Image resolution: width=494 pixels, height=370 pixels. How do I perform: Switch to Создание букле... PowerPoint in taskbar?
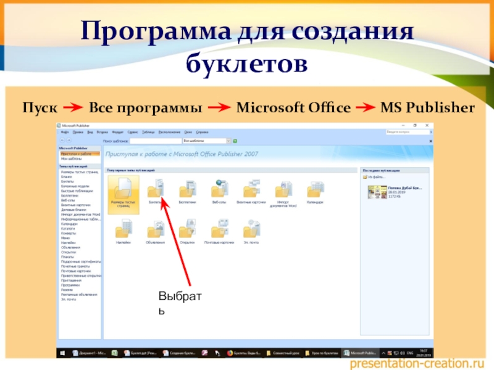coord(179,353)
